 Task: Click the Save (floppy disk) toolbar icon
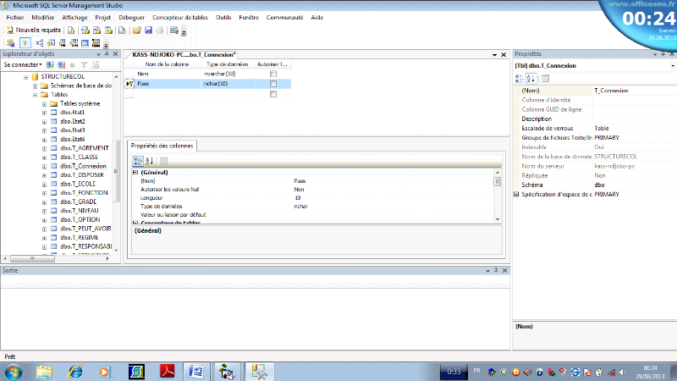(x=148, y=30)
